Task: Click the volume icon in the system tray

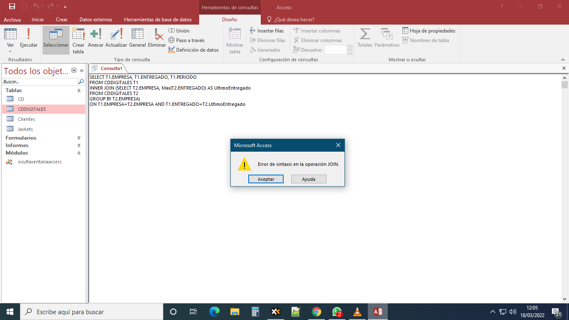Action: click(513, 312)
